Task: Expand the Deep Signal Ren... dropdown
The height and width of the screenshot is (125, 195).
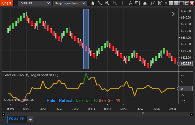Action: point(84,3)
